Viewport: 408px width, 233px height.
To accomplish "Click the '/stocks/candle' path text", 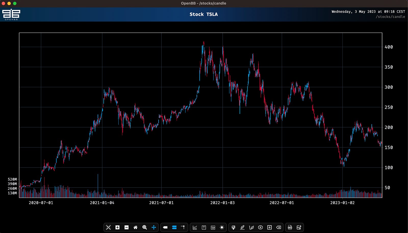I will (390, 17).
